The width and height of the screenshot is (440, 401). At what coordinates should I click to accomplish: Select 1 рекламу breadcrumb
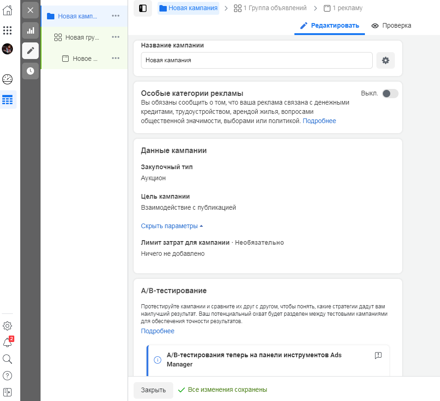point(343,8)
